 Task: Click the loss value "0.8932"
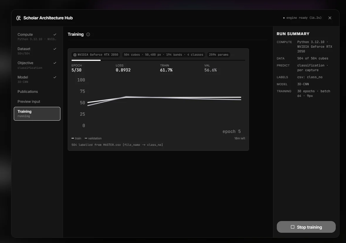click(123, 70)
